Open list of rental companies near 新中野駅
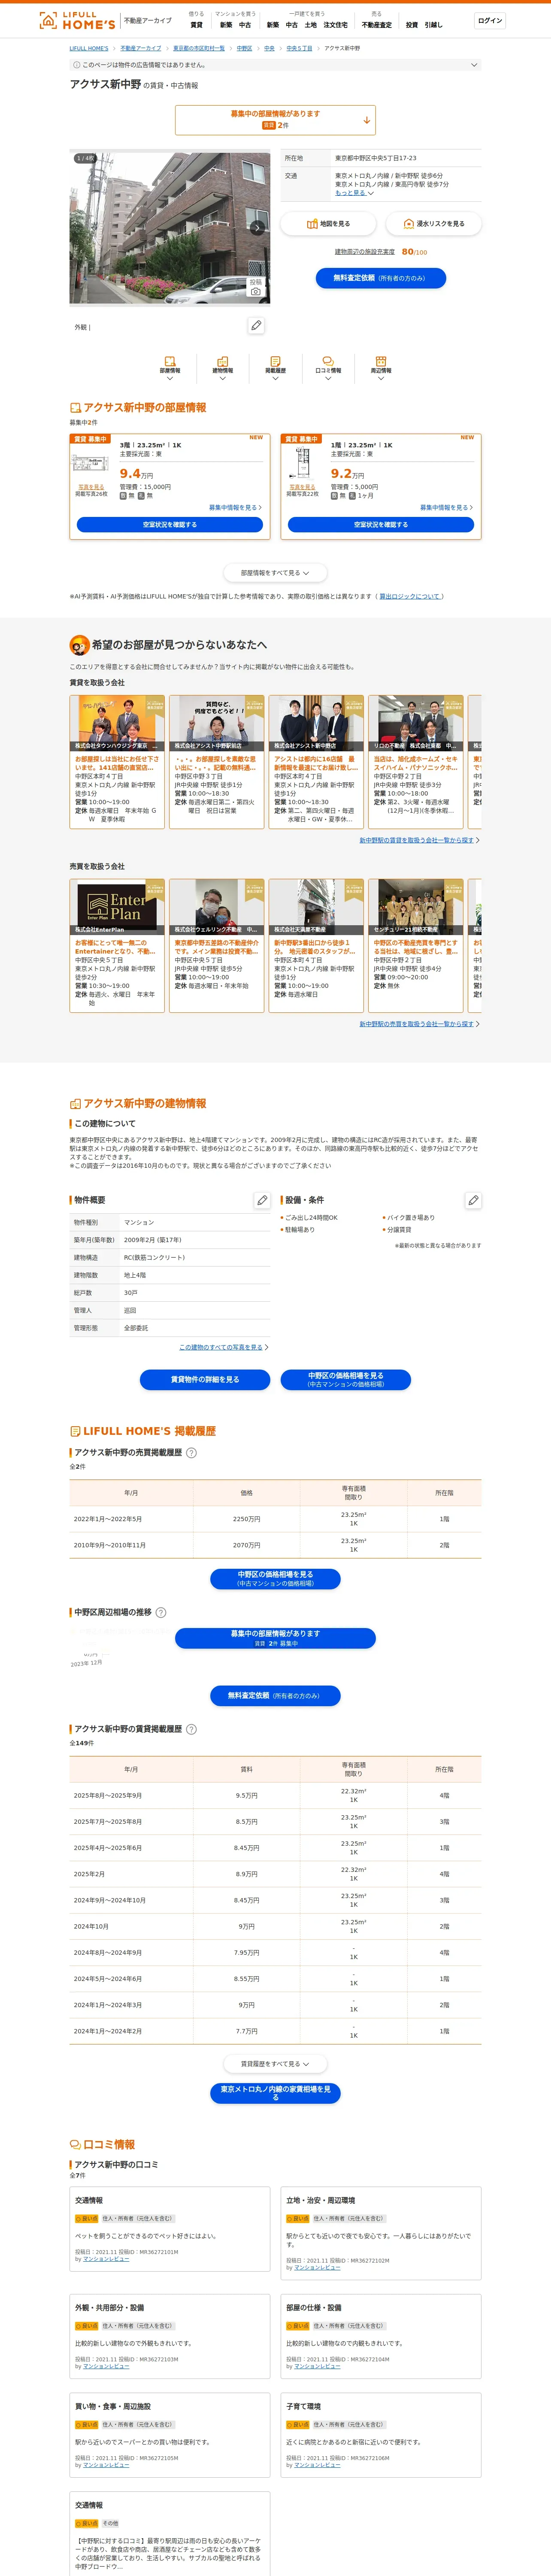Viewport: 551px width, 2576px height. click(x=417, y=840)
